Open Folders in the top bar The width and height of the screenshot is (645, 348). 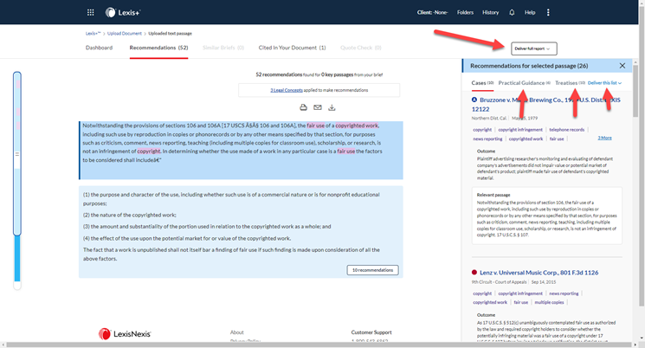[x=465, y=12]
